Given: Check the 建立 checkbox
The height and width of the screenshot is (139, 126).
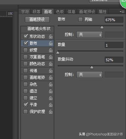Looking at the screenshot, I should tap(26, 98).
